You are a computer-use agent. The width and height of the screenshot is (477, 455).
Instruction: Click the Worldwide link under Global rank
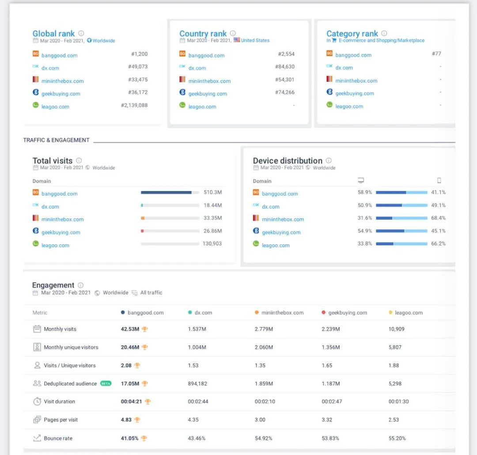click(x=103, y=41)
